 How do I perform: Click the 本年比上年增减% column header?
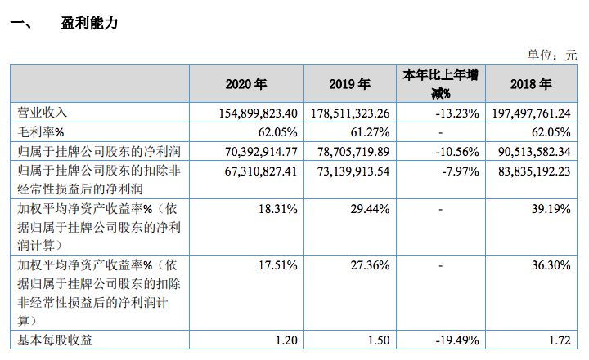[440, 83]
